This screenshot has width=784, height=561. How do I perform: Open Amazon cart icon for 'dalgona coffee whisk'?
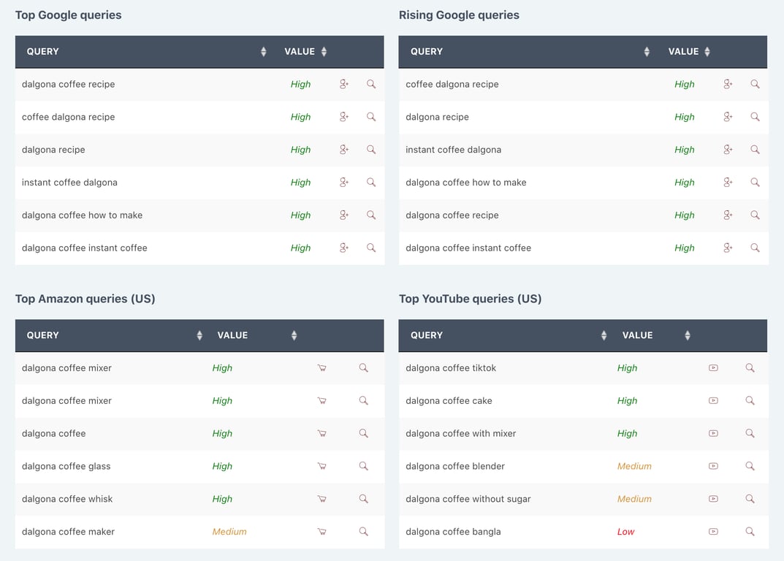(322, 499)
